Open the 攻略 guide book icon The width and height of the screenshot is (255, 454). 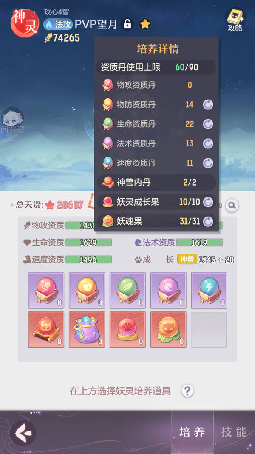click(x=235, y=20)
